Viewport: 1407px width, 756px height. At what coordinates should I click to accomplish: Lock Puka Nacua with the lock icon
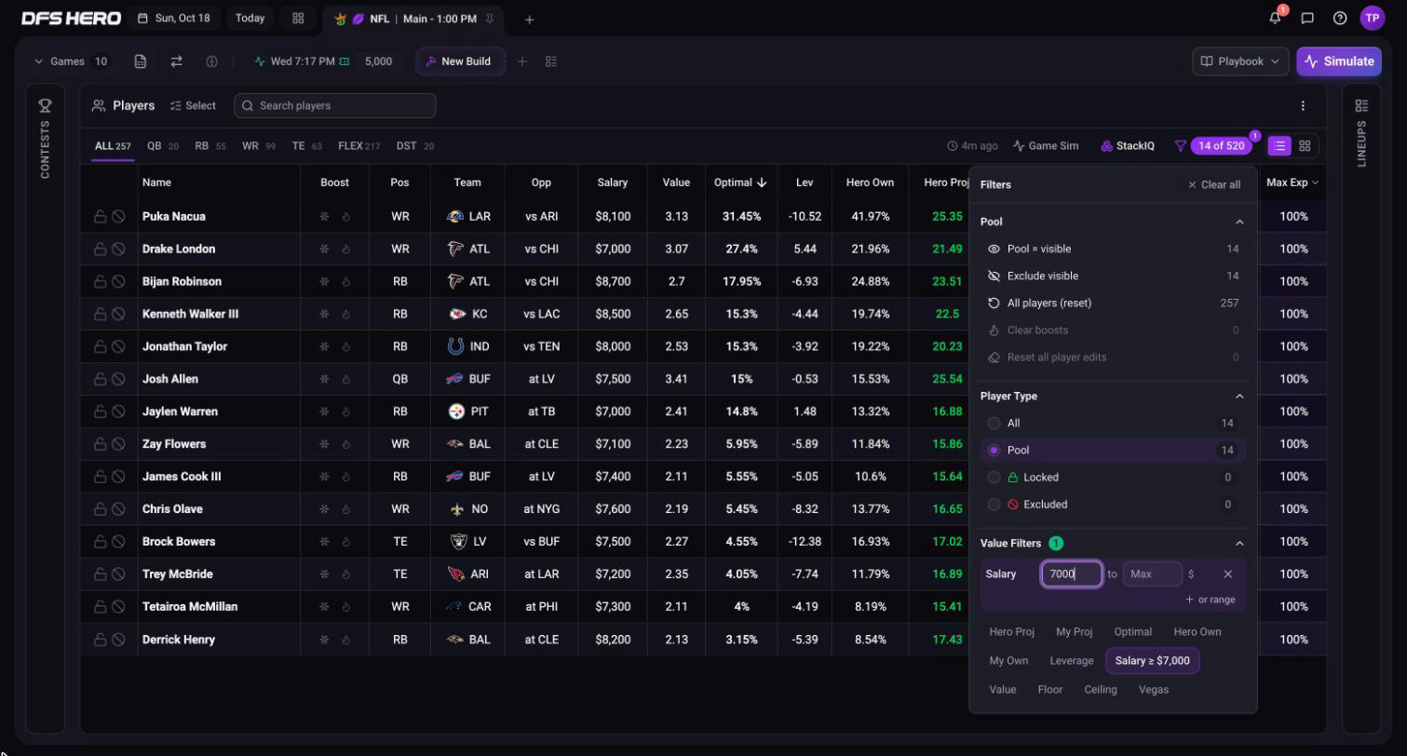(100, 216)
